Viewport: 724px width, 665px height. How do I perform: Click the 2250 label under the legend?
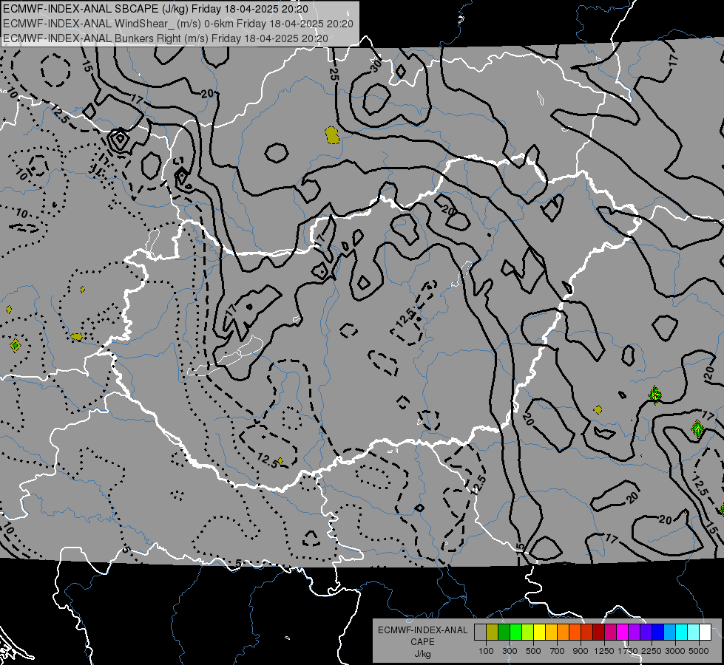point(651,651)
